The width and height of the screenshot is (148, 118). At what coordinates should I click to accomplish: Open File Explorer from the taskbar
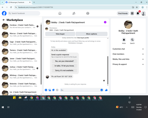(20, 98)
